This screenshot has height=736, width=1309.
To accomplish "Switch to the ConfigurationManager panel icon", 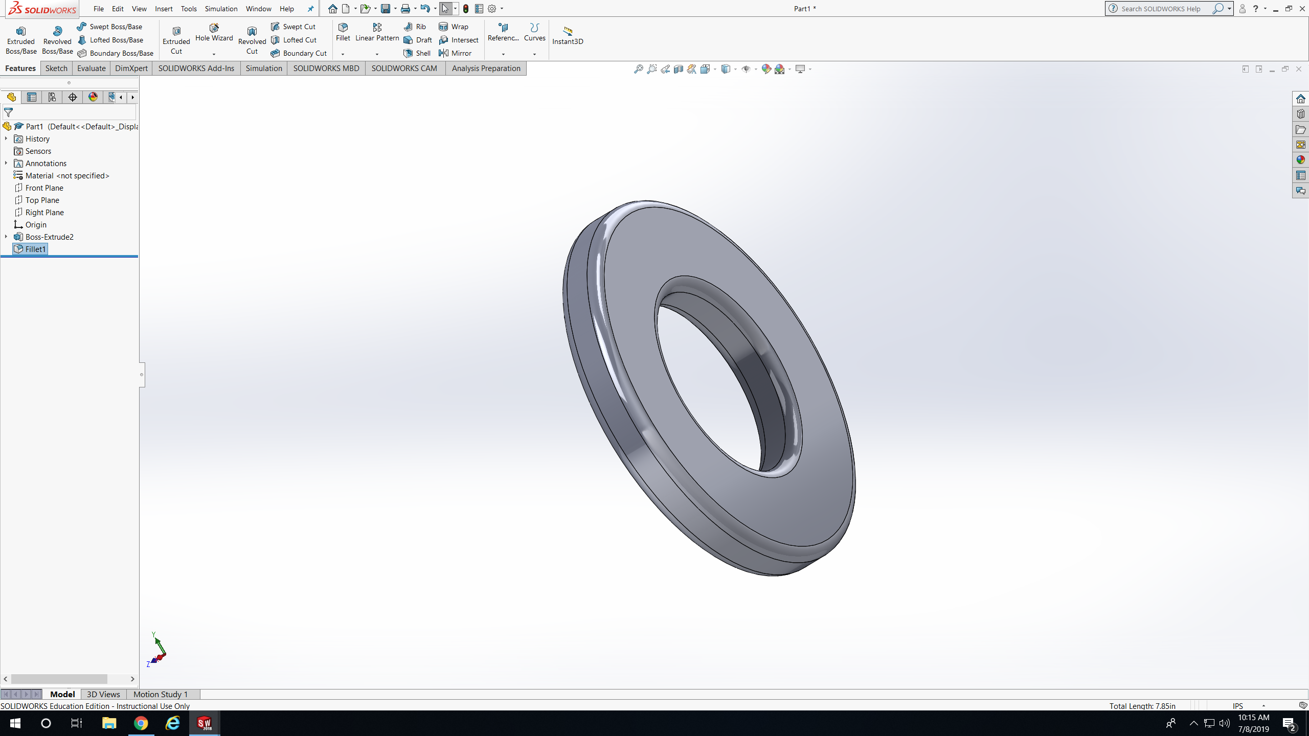I will coord(52,97).
